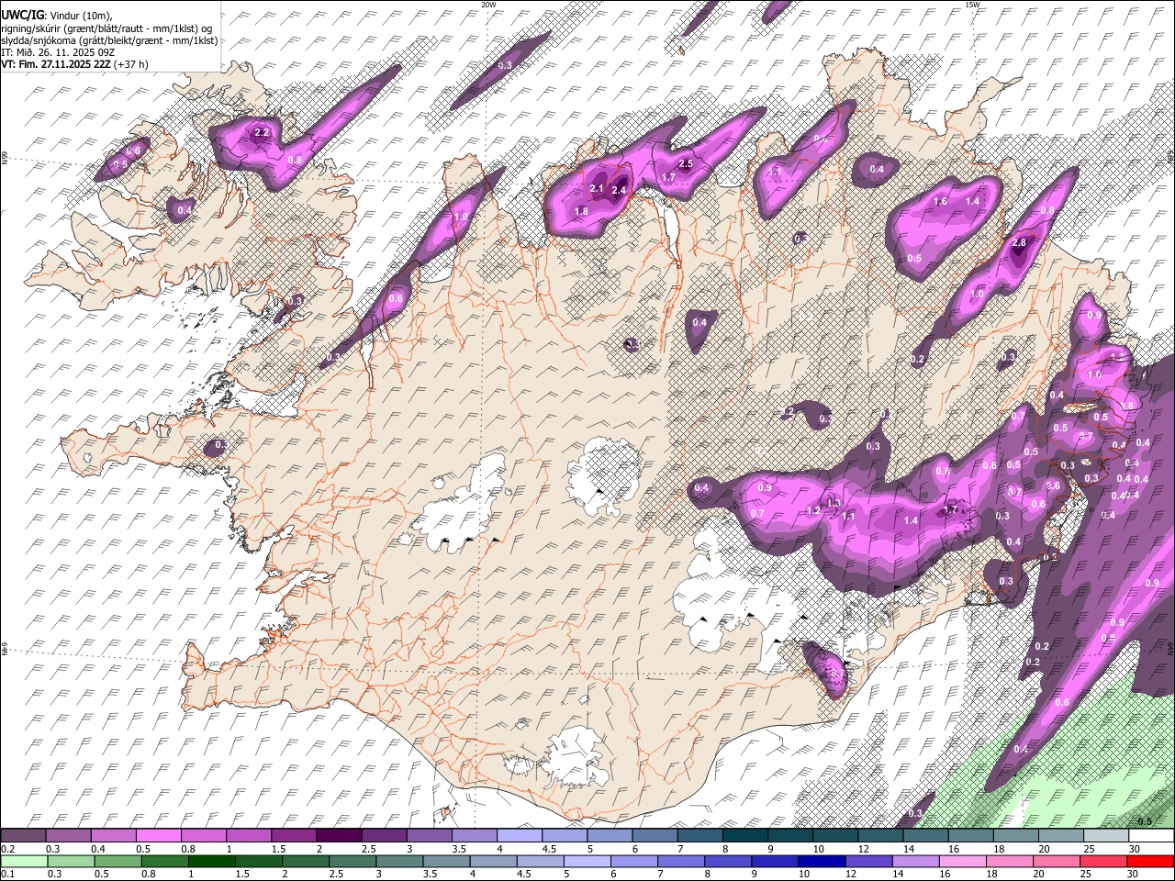
Task: Pick the upper legend swatch starting at 0.3
Action: (68, 836)
